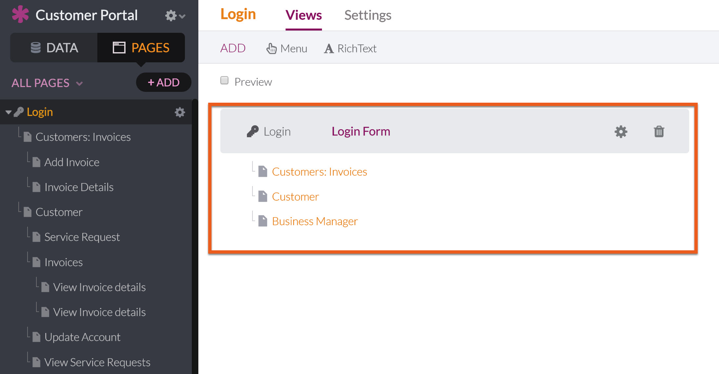Click the page icon beside Invoice Details

click(x=36, y=187)
